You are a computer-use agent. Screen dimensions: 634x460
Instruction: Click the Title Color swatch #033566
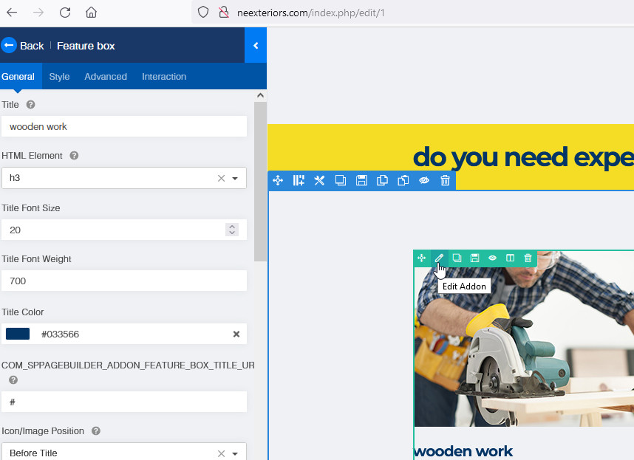(18, 334)
